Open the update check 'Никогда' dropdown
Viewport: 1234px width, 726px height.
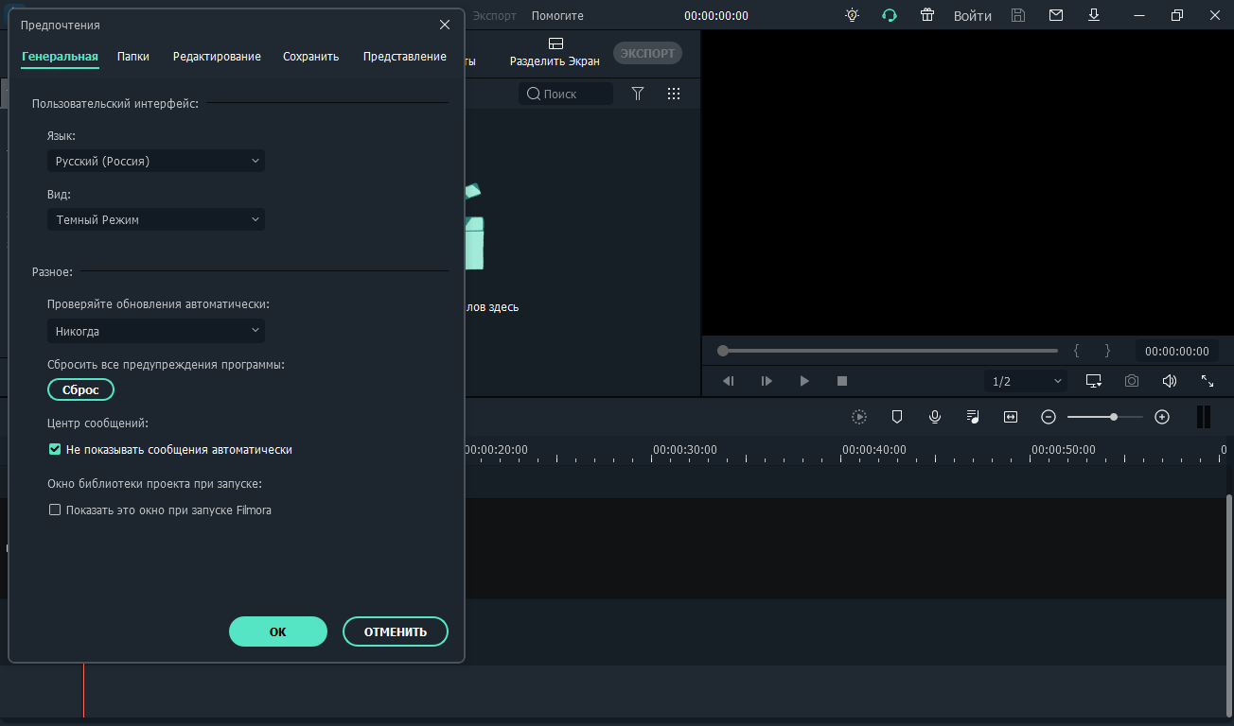point(156,332)
